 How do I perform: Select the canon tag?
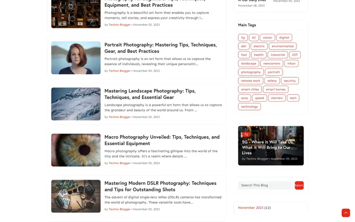[268, 38]
